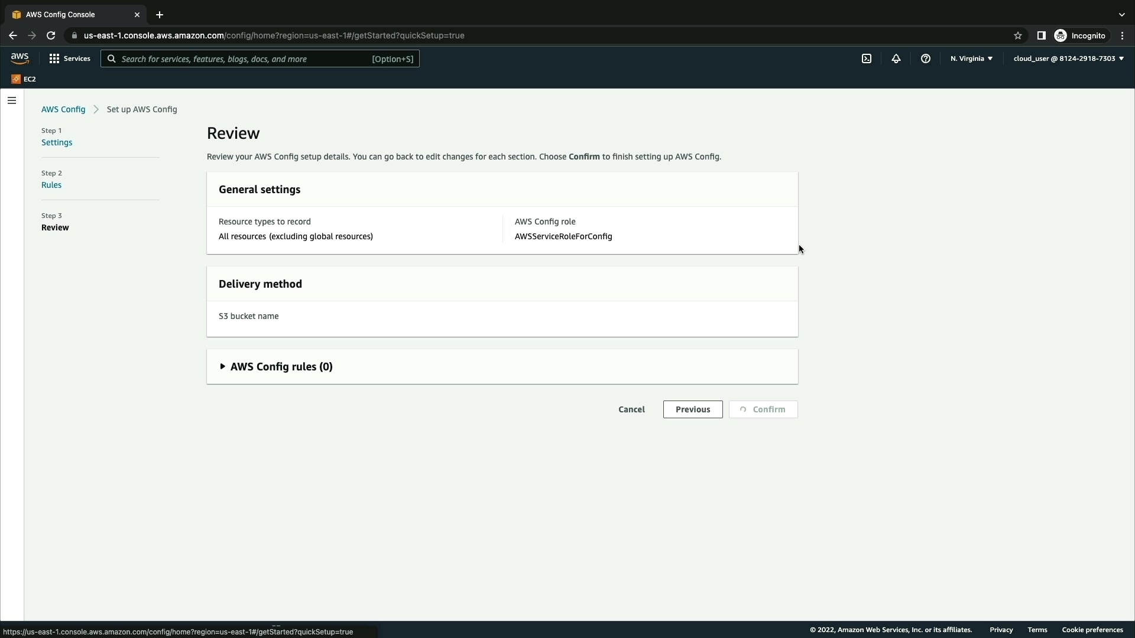Open the AWS CloudShell icon
The height and width of the screenshot is (638, 1135).
tap(866, 58)
